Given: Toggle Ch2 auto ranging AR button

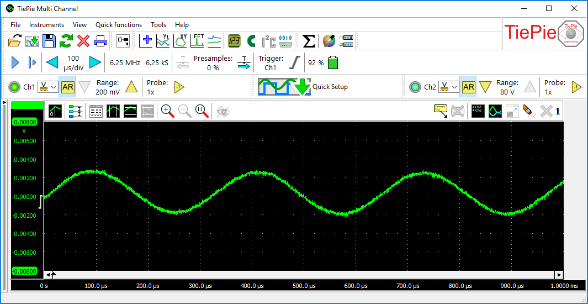Looking at the screenshot, I should pyautogui.click(x=468, y=87).
